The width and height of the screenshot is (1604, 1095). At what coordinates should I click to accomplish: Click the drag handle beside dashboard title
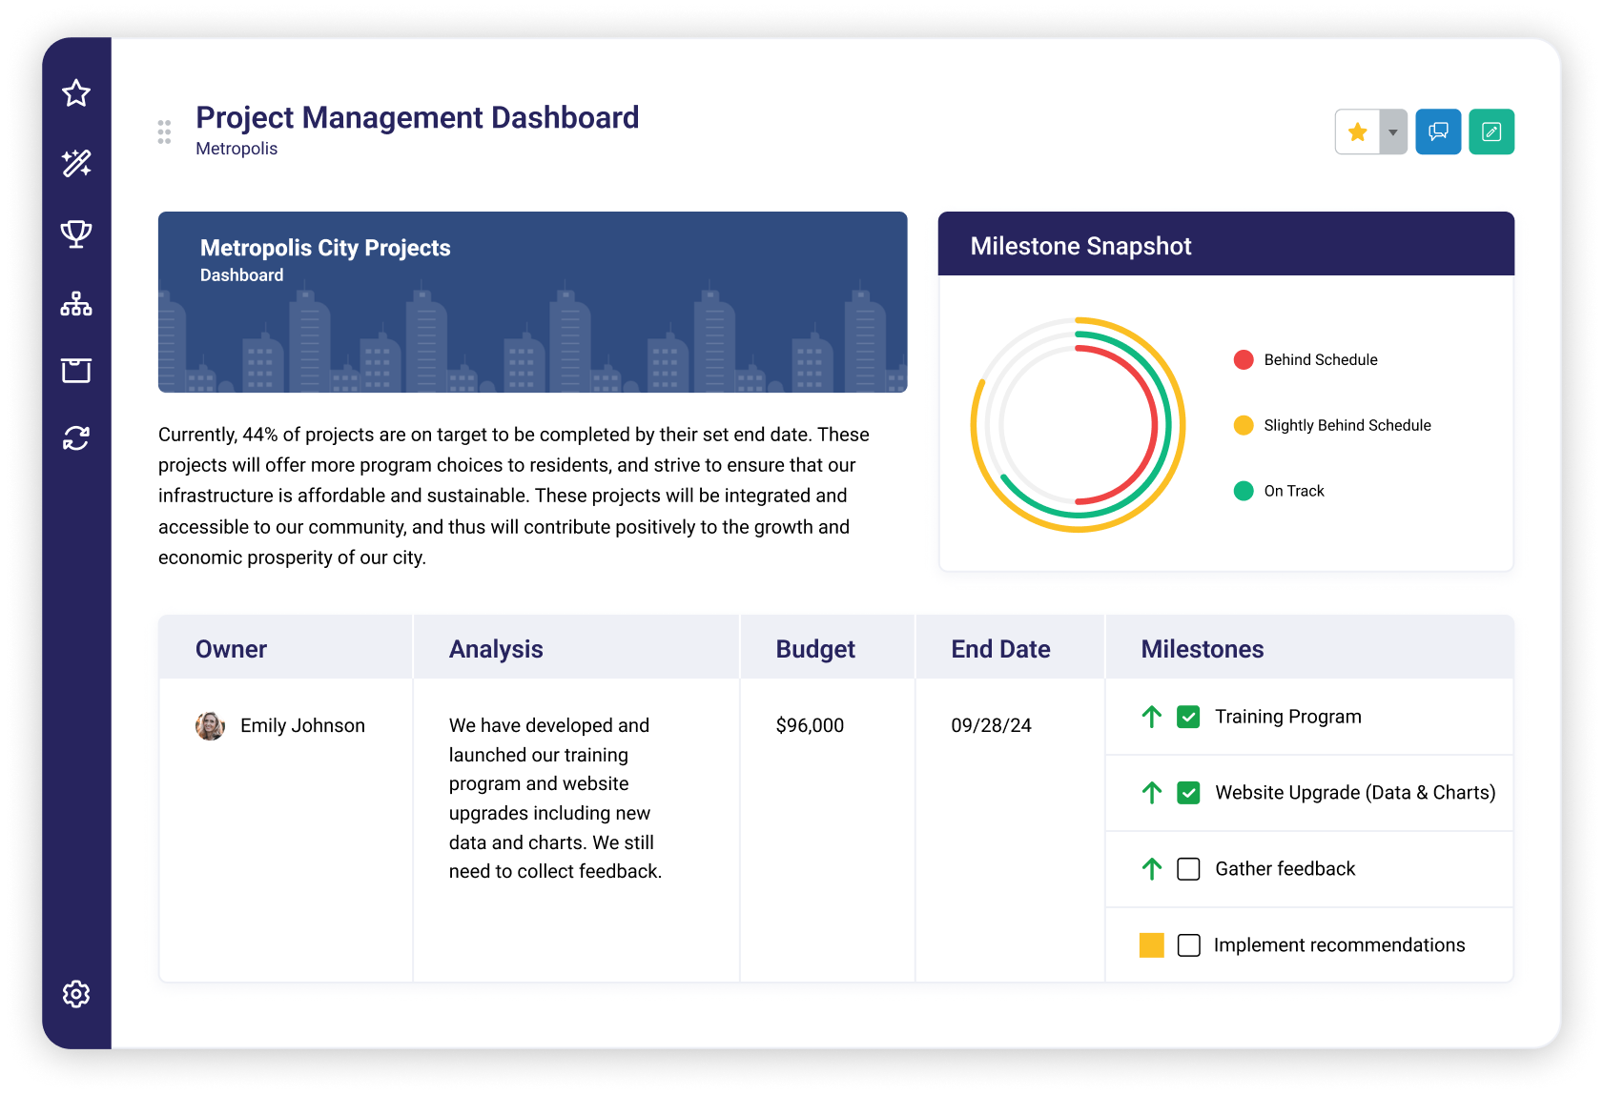point(164,132)
